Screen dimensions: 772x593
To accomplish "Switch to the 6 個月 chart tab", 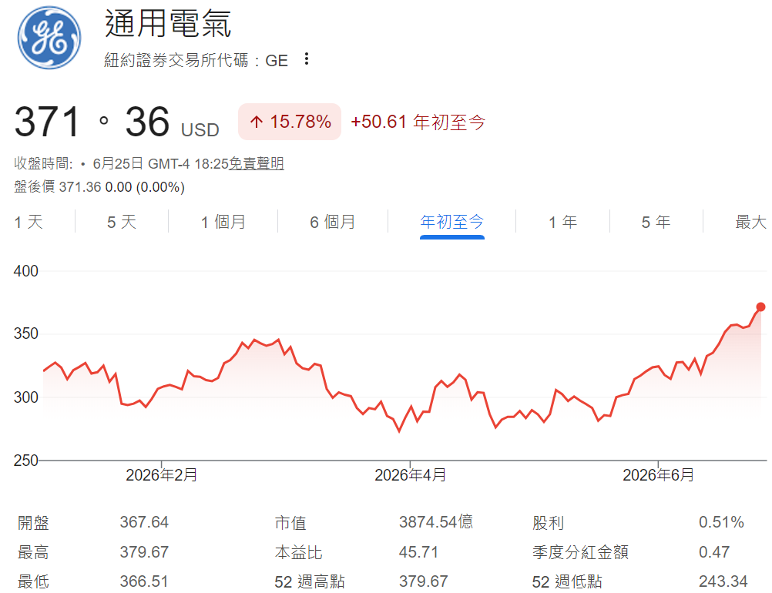I will click(333, 222).
